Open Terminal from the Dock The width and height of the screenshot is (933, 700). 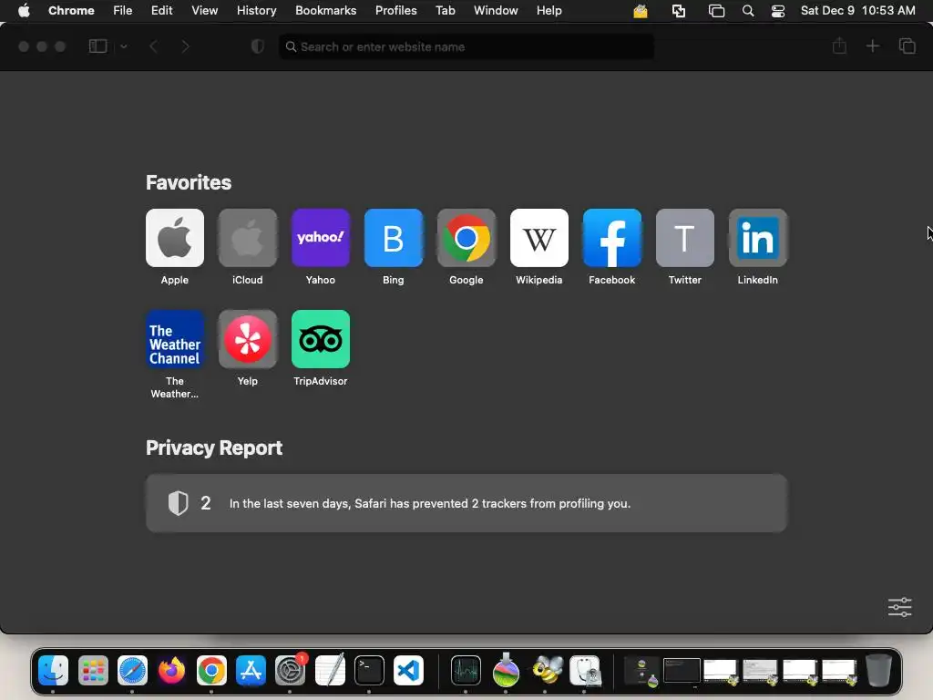pos(369,670)
